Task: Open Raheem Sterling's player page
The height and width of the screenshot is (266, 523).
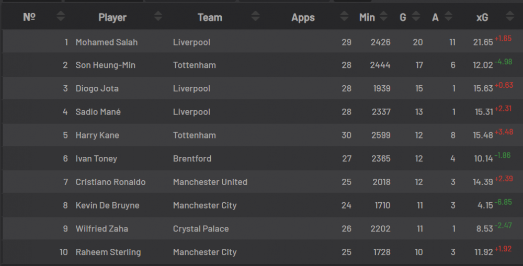Action: 108,252
